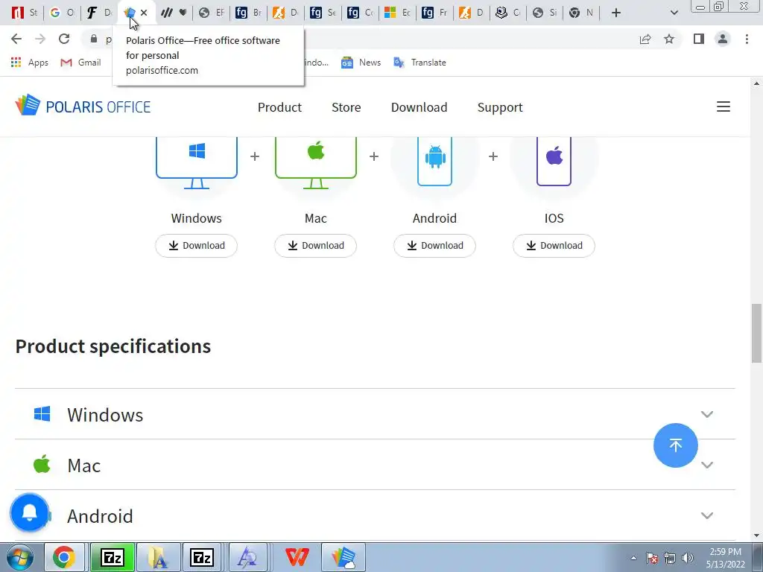Image resolution: width=763 pixels, height=572 pixels.
Task: Click the blue notification bell icon
Action: coord(30,512)
